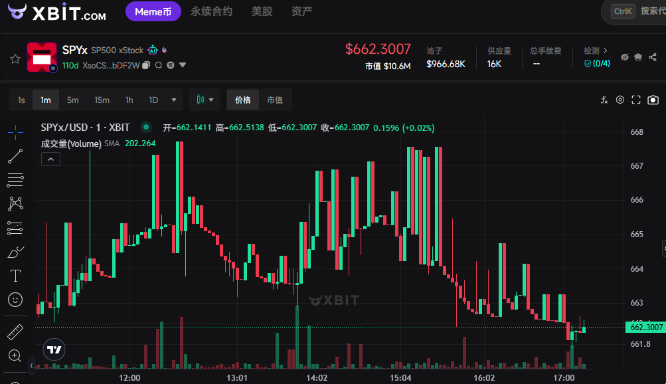Click the 成交量(Volume) indicator label
Screen dimensions: 666x384
[x=71, y=144]
